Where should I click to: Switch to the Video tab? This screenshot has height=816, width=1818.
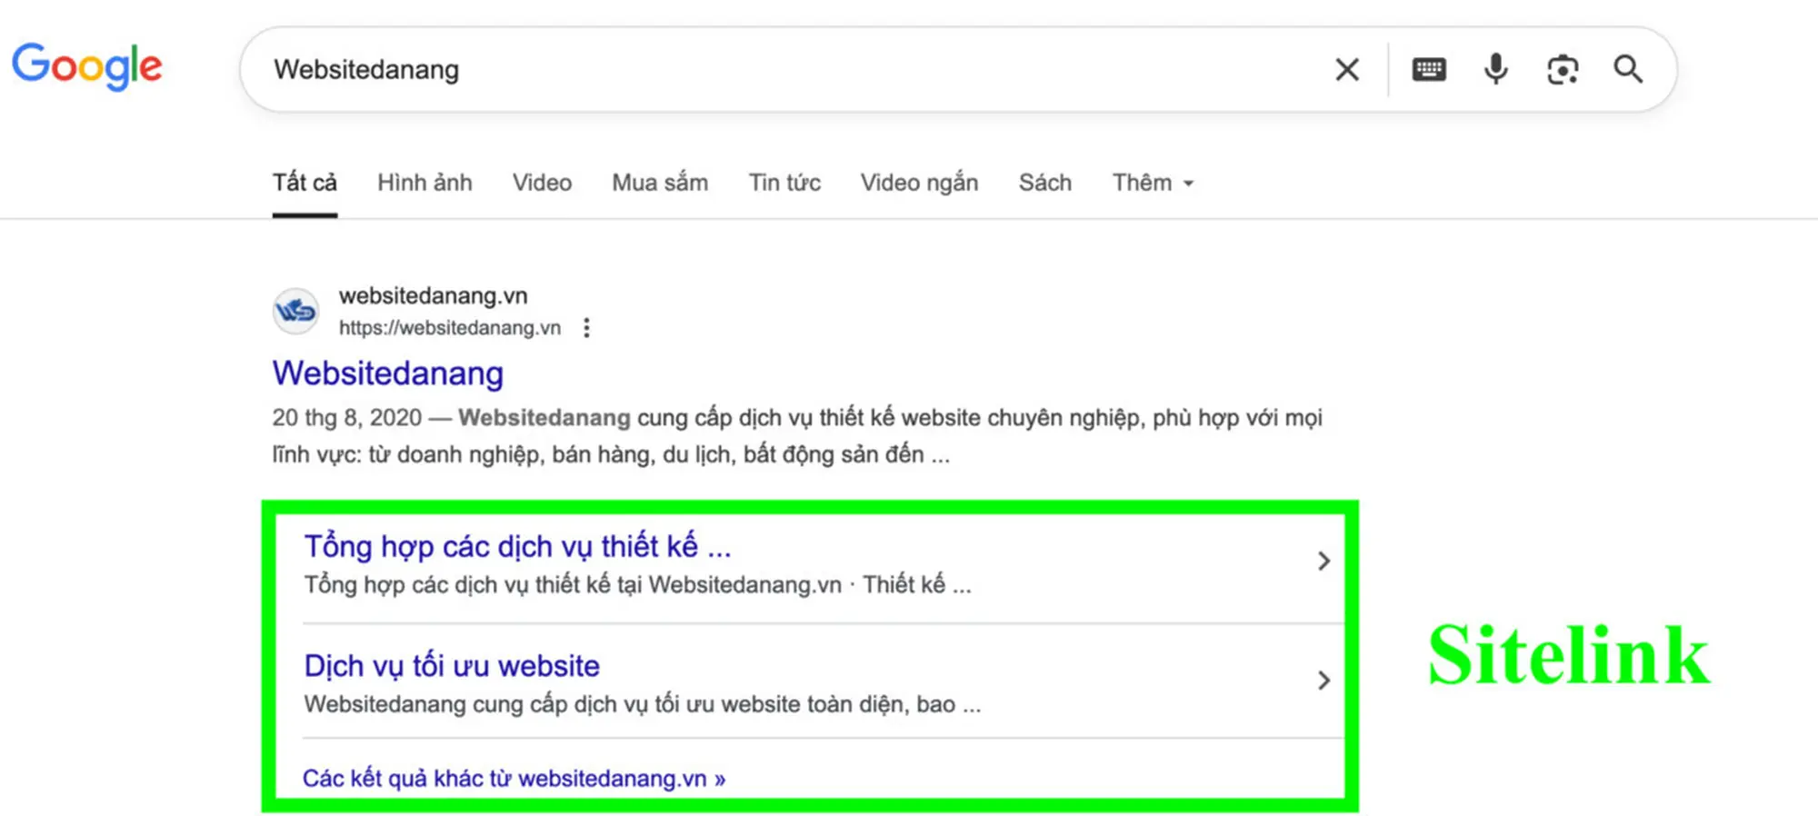pos(542,183)
